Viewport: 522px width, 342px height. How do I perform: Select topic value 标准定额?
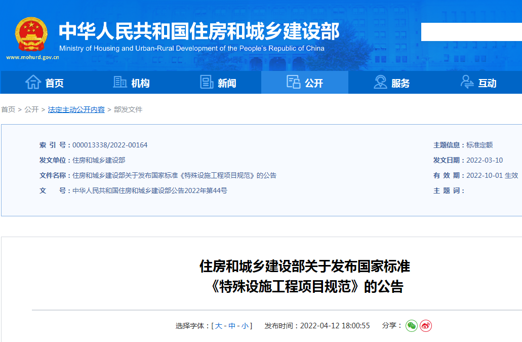479,145
